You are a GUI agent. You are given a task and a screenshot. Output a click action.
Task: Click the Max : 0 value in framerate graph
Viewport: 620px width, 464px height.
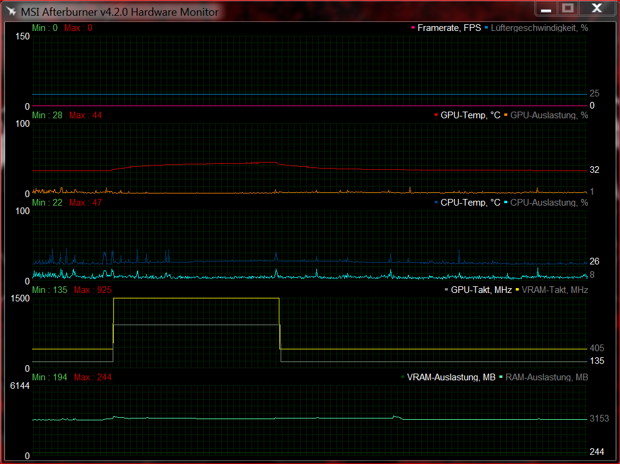pos(78,28)
